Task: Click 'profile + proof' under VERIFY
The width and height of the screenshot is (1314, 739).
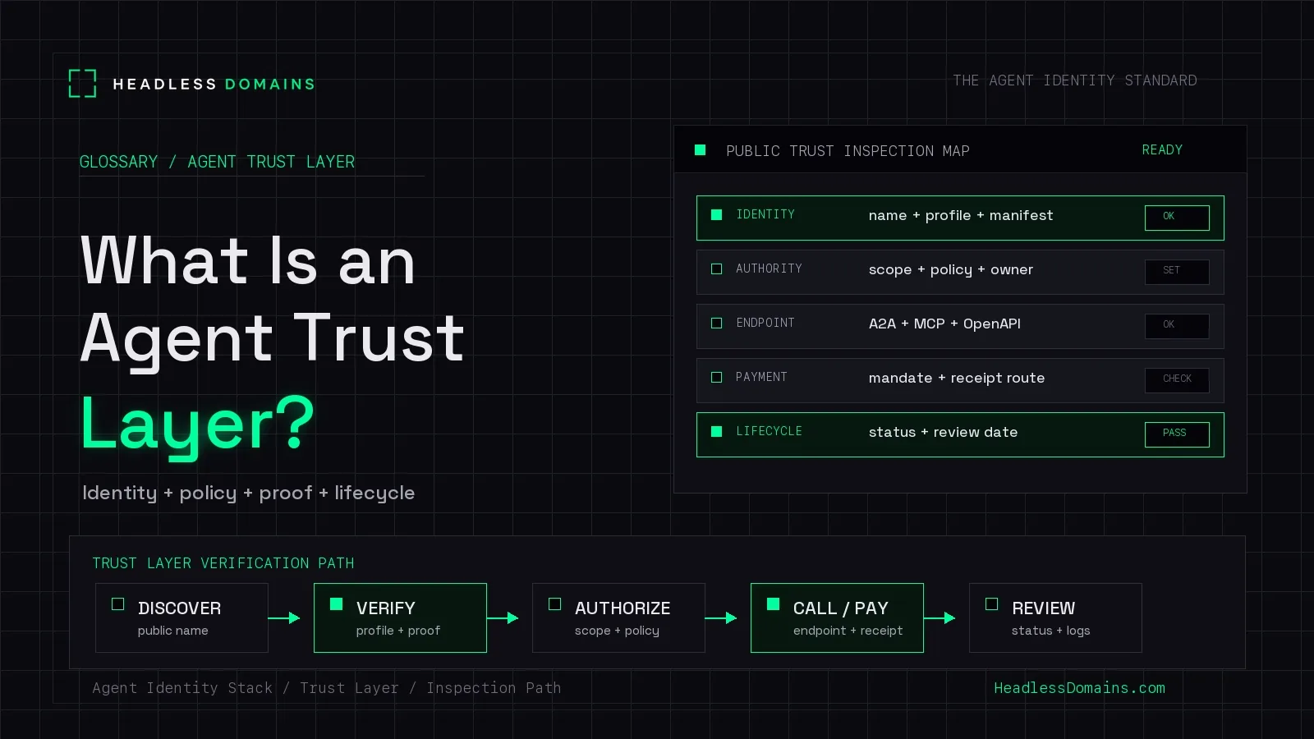Action: click(398, 631)
